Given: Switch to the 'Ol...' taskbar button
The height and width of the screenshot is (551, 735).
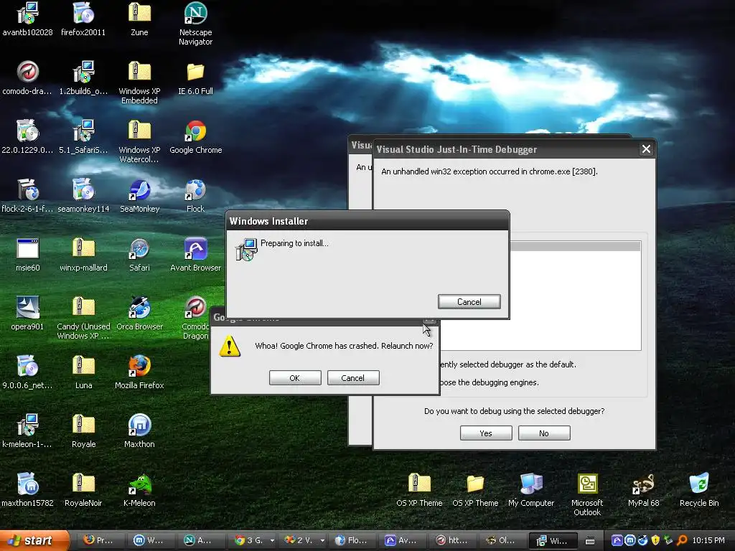Looking at the screenshot, I should pyautogui.click(x=502, y=540).
